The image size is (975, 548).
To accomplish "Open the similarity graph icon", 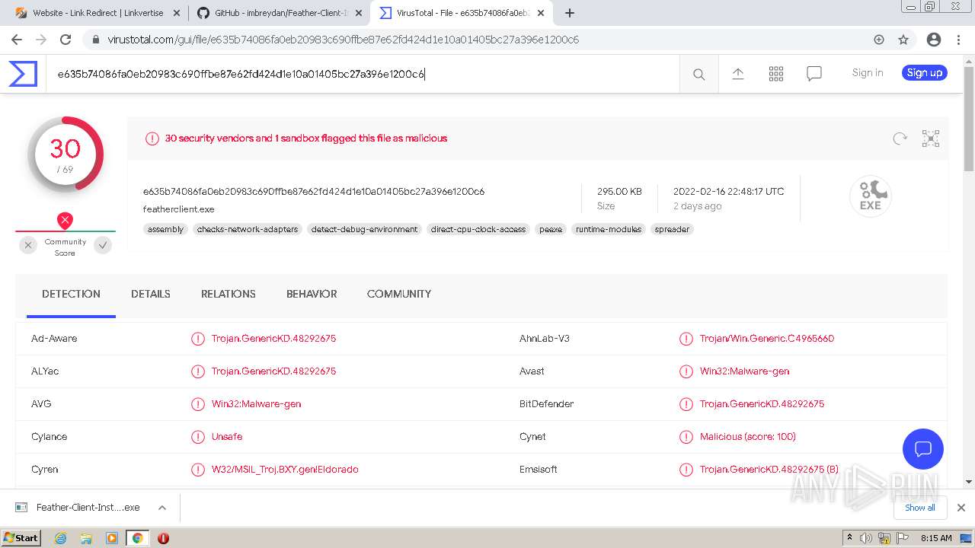I will click(x=931, y=139).
